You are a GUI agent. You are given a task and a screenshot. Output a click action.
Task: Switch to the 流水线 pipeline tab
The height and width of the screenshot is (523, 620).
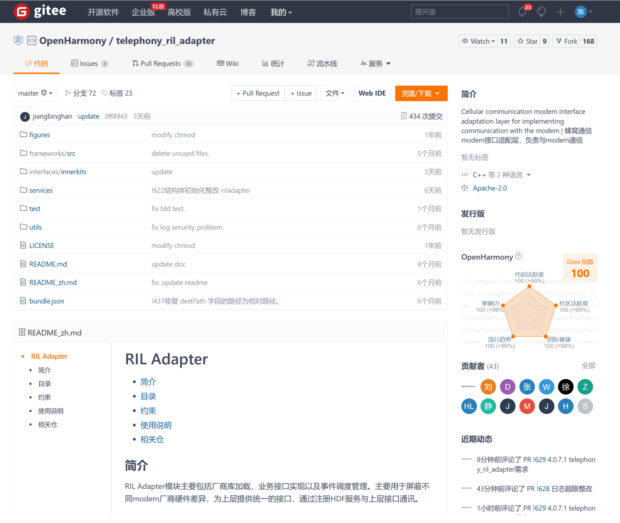(322, 64)
